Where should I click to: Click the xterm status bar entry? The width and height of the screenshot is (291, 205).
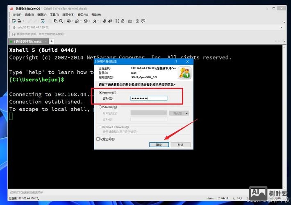pos(210,198)
